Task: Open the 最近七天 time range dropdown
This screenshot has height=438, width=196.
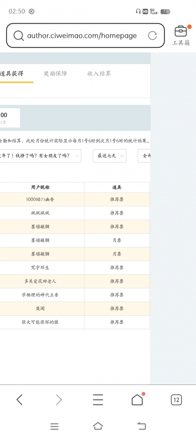Action: (109, 156)
